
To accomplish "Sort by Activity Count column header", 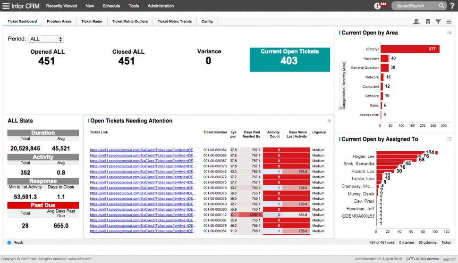I will (273, 134).
